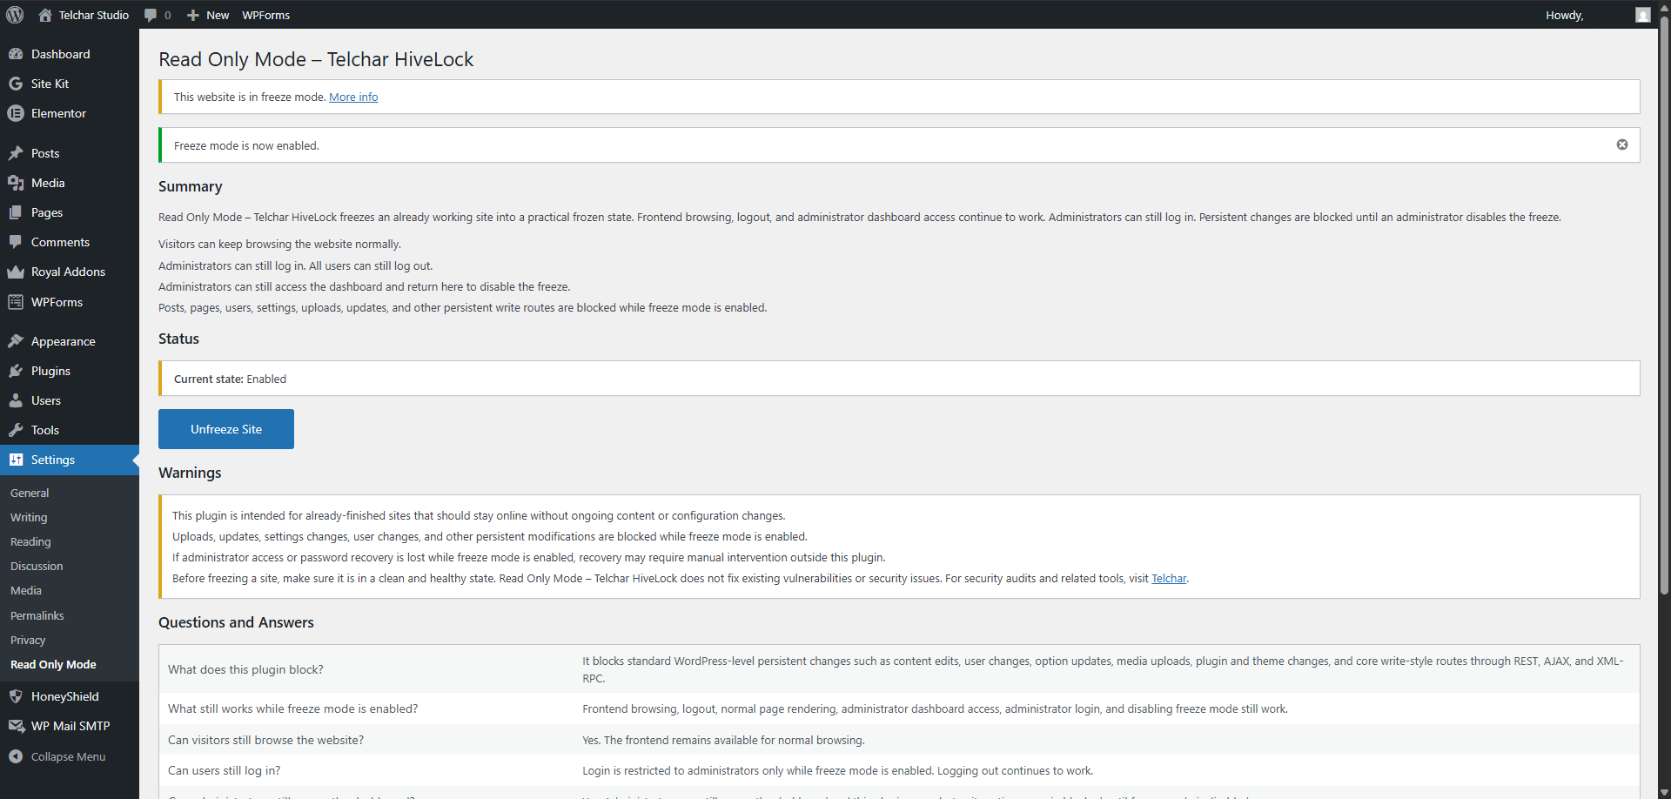Open the Howdy account menu
1671x799 pixels.
coord(1598,15)
